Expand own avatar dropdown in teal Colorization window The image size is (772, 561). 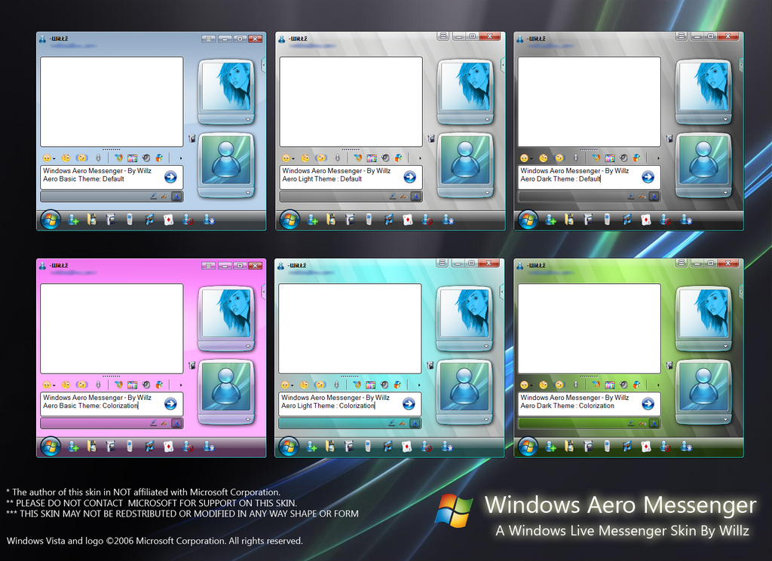486,419
